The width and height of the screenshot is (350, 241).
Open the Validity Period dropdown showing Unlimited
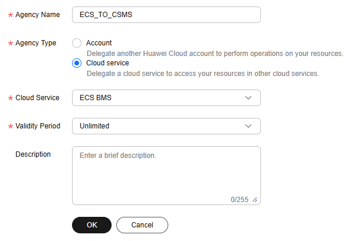(166, 126)
